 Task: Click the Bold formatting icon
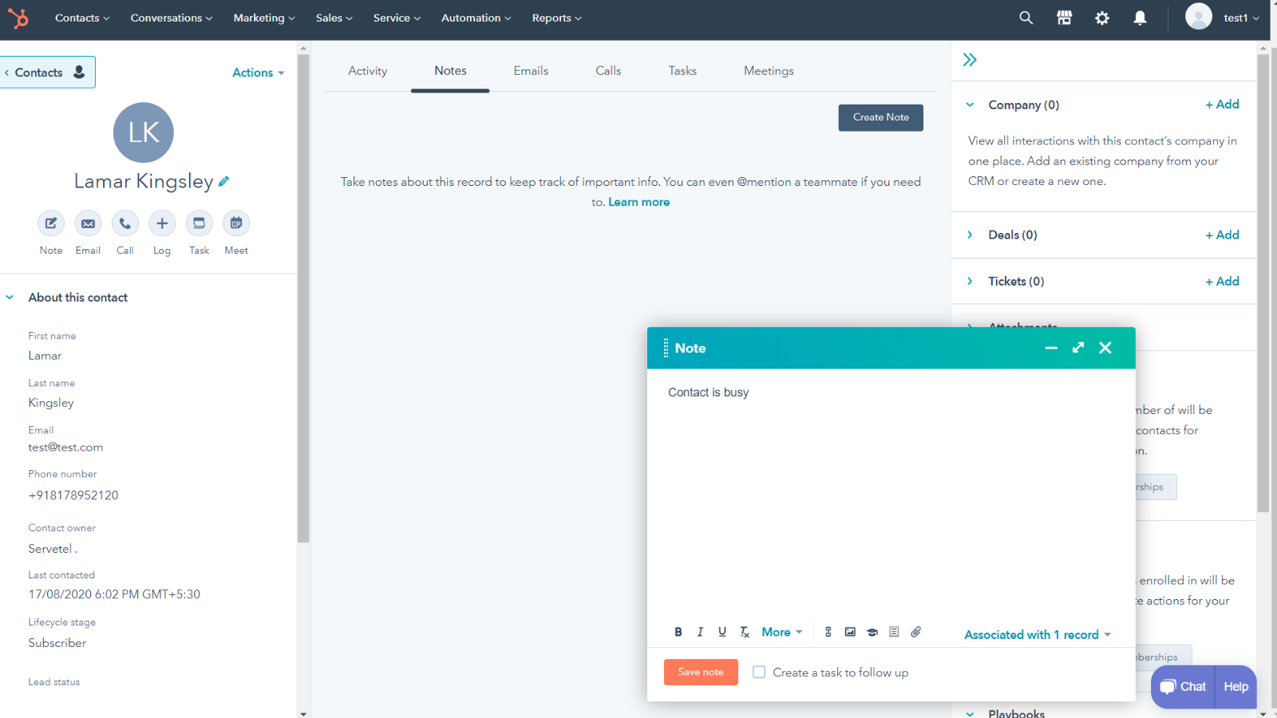pyautogui.click(x=678, y=632)
